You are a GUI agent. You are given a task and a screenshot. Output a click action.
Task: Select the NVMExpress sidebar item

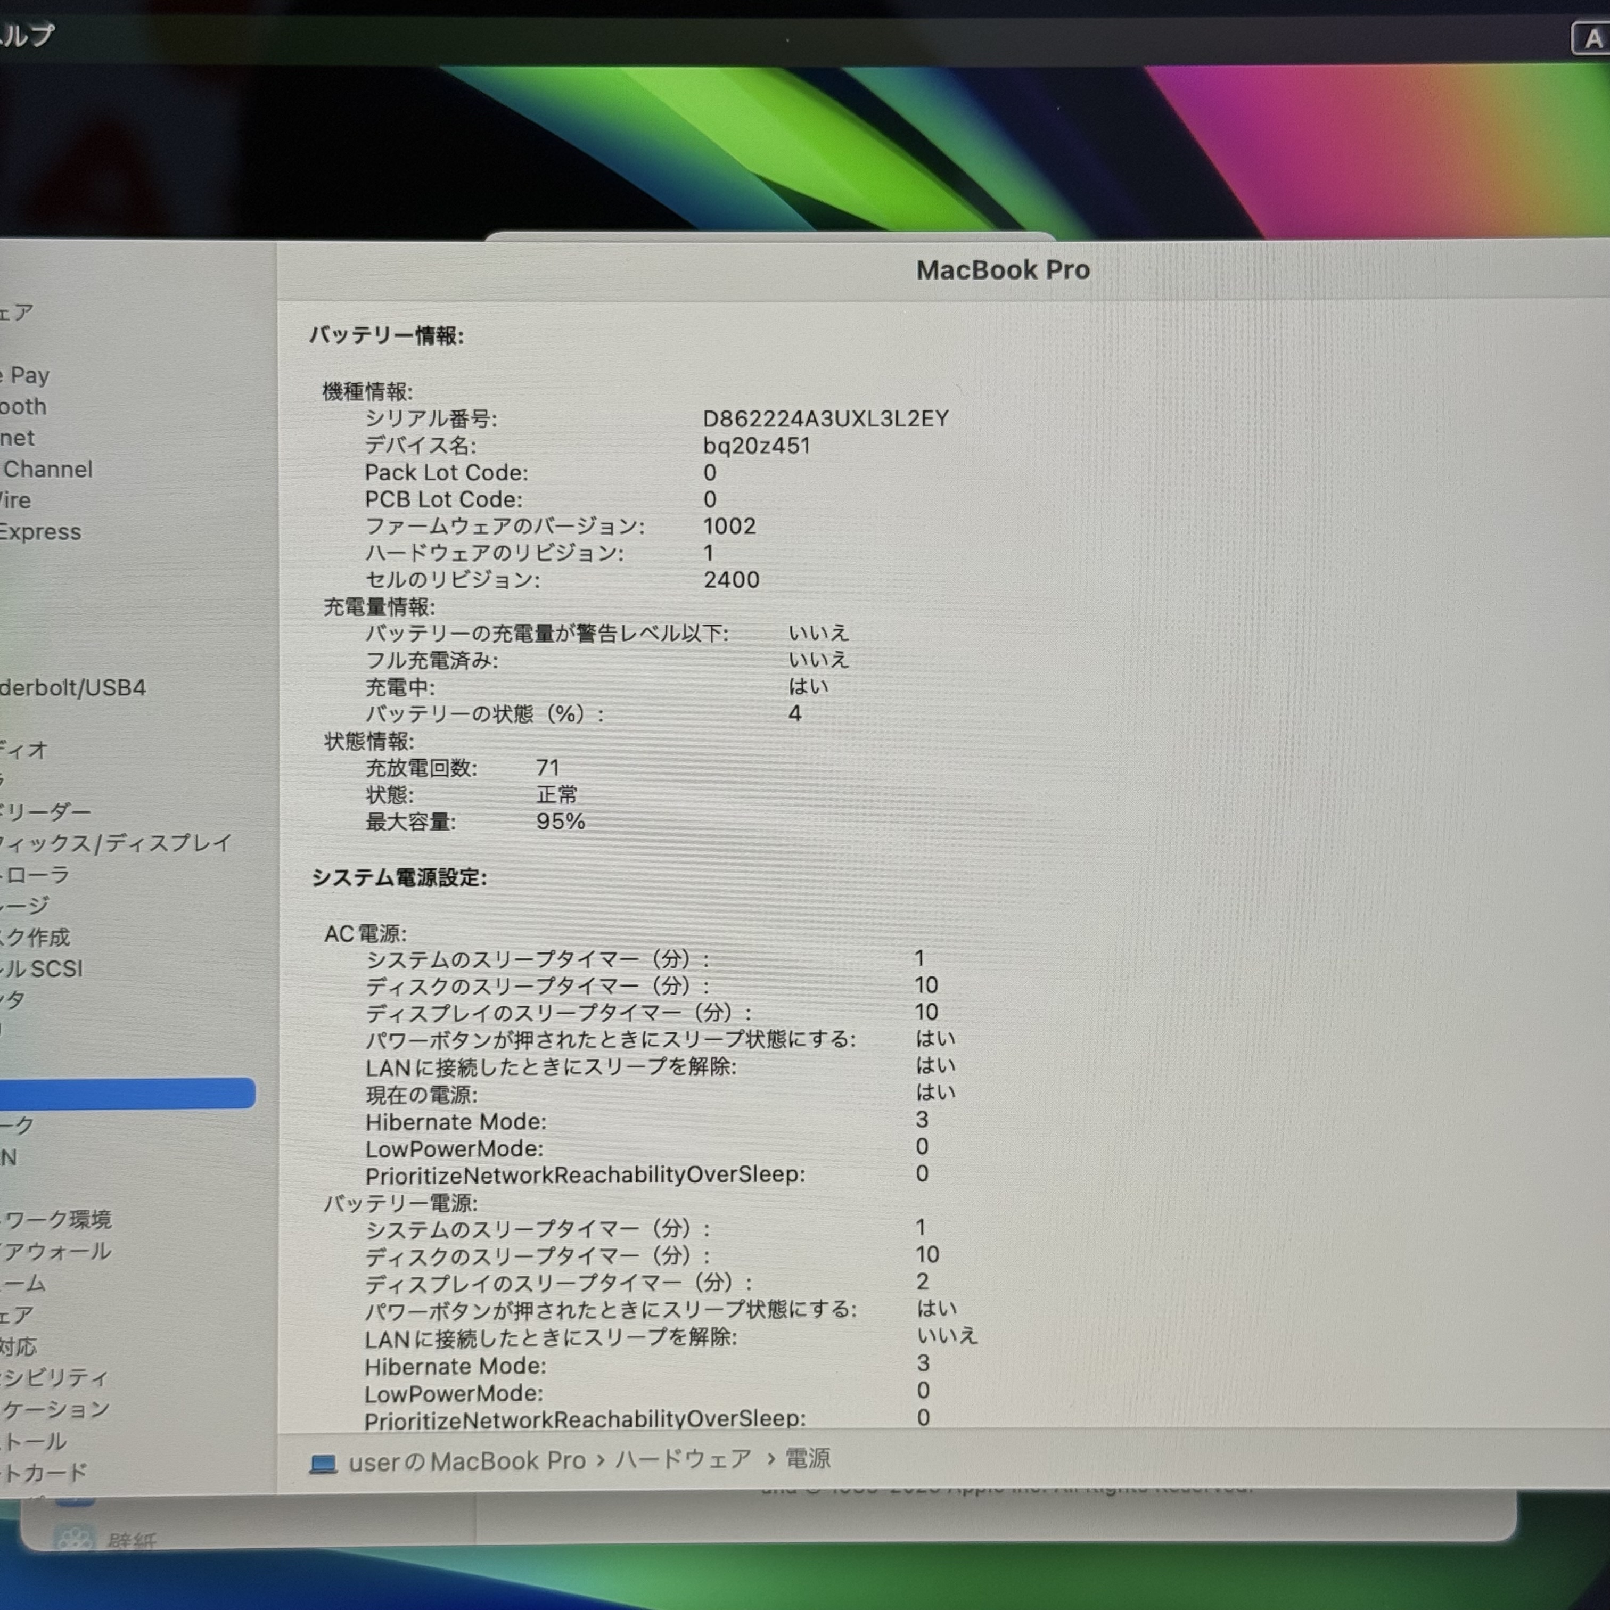pos(40,532)
